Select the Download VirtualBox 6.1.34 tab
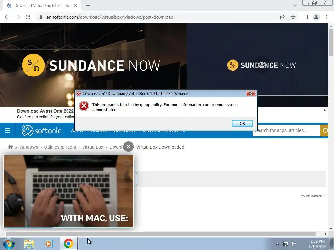 [42, 6]
